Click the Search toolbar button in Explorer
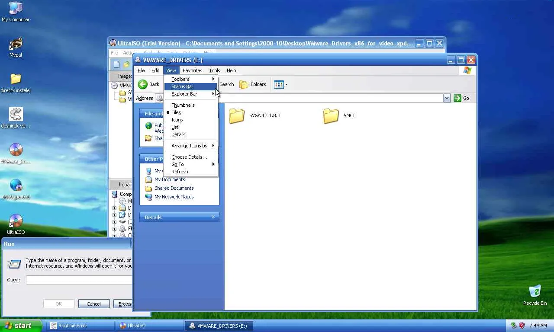 (x=226, y=84)
